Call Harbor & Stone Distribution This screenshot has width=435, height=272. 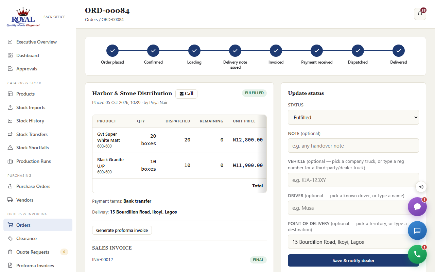[x=186, y=94]
